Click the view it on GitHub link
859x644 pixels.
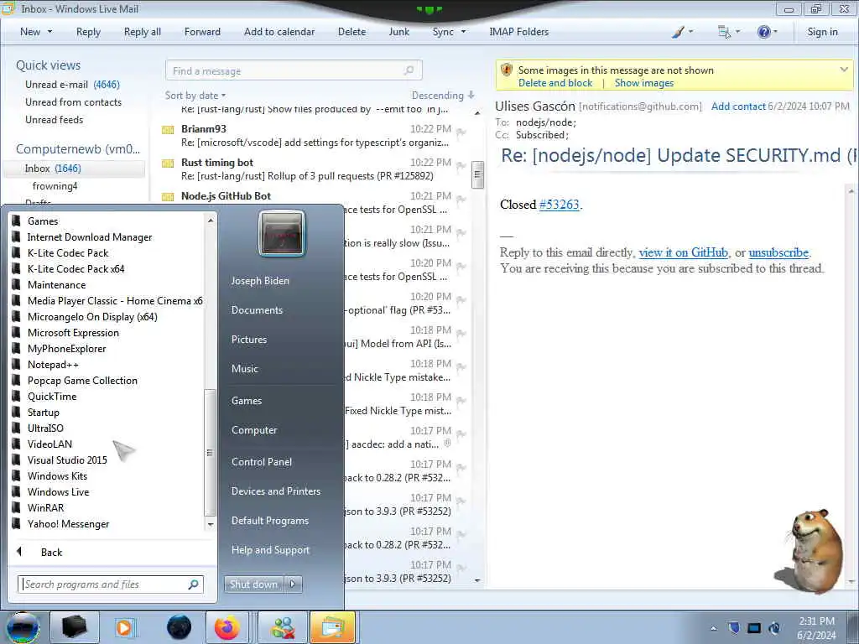tap(683, 252)
